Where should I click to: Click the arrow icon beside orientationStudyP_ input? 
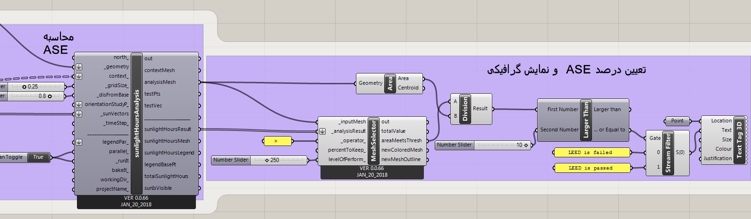coord(79,105)
